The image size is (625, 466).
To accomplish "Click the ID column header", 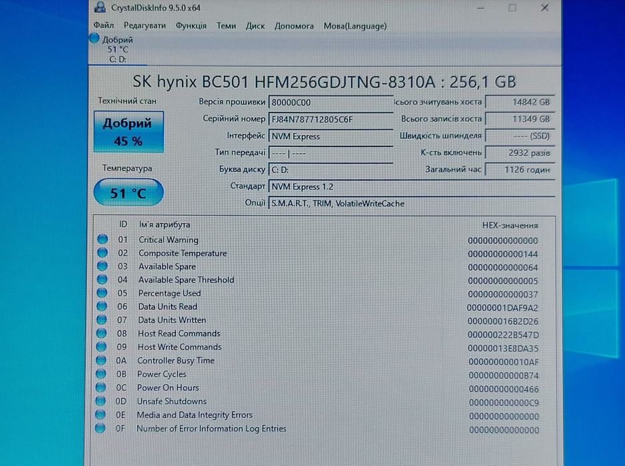I will [x=123, y=224].
